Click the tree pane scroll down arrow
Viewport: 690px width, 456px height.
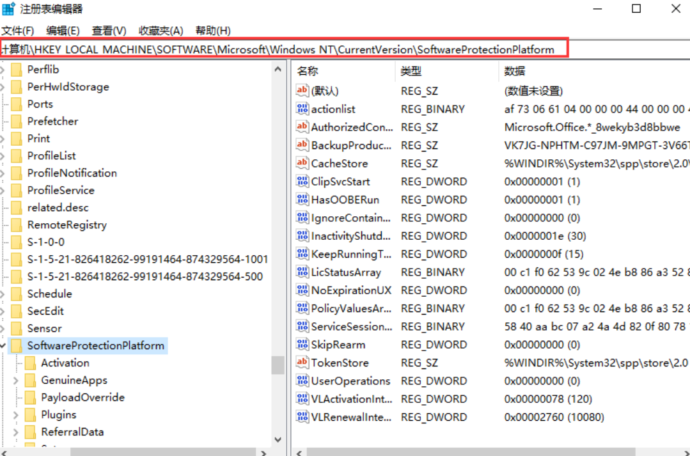click(x=278, y=439)
